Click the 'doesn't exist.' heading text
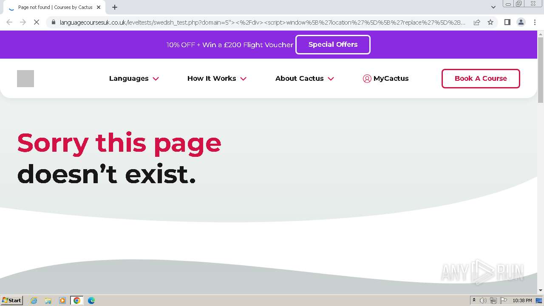The width and height of the screenshot is (544, 306). point(107,174)
